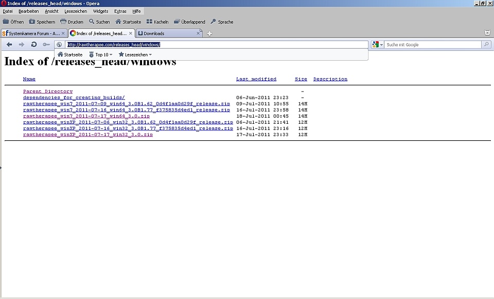
Task: Click the Suche mit Google field
Action: 432,45
